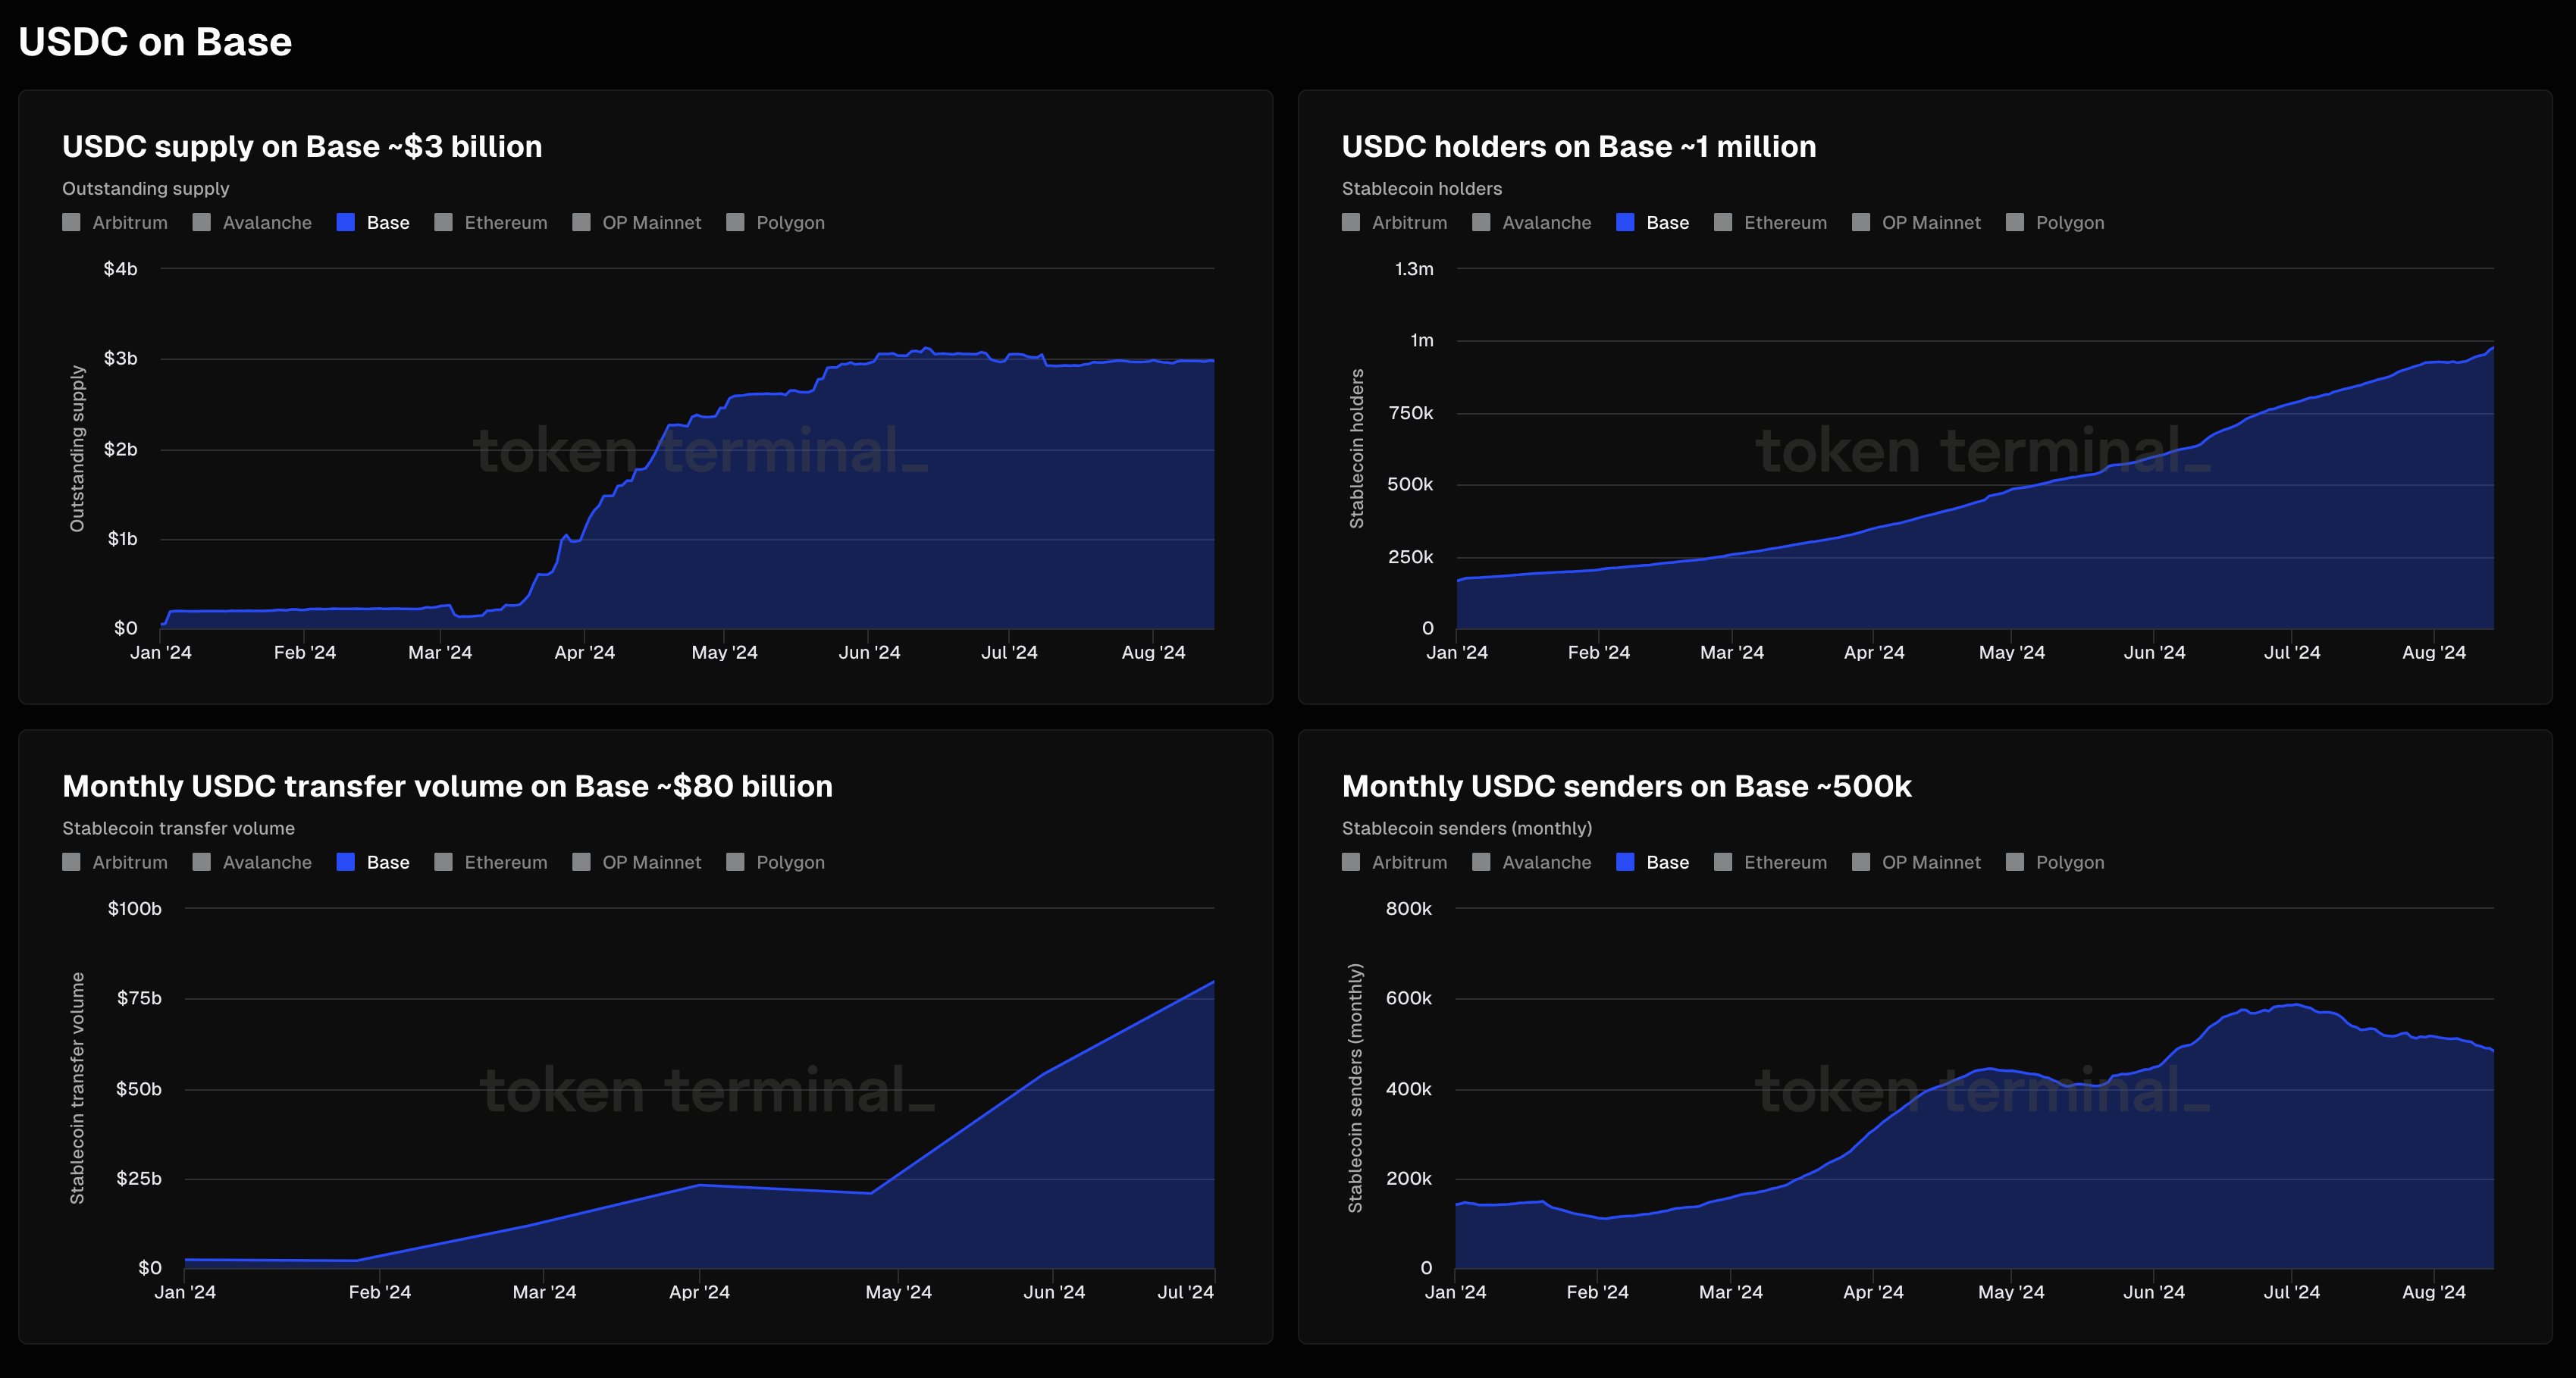This screenshot has width=2576, height=1378.
Task: Toggle Arbitrum checkbox in USDC holders chart
Action: [x=1351, y=222]
